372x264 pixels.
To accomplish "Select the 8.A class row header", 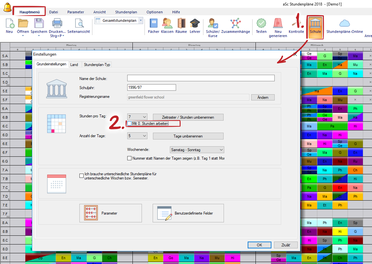I will (x=5, y=222).
